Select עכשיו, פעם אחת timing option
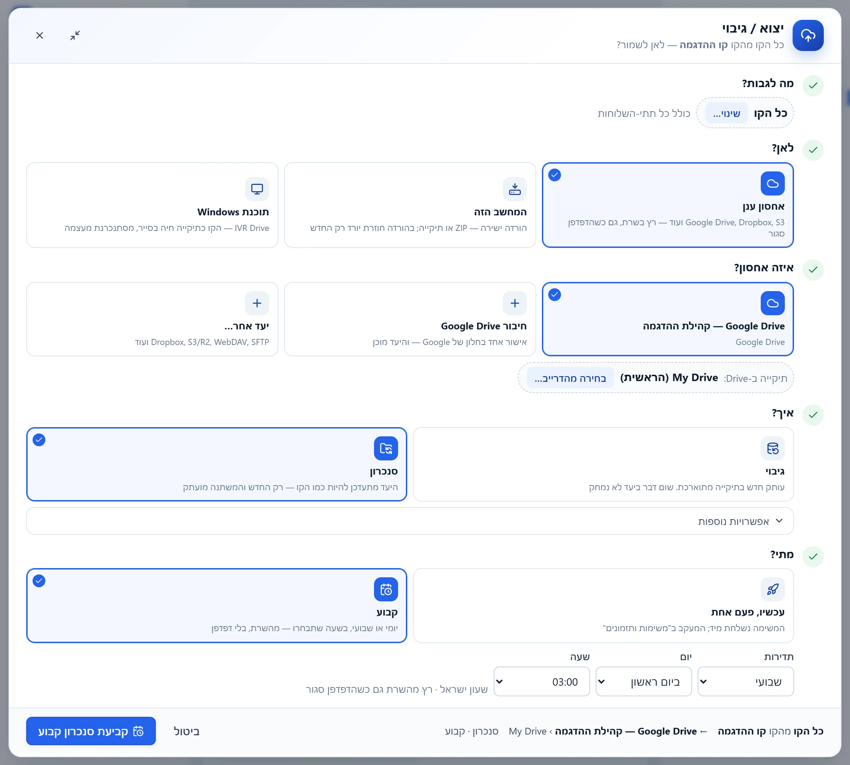 pos(603,606)
